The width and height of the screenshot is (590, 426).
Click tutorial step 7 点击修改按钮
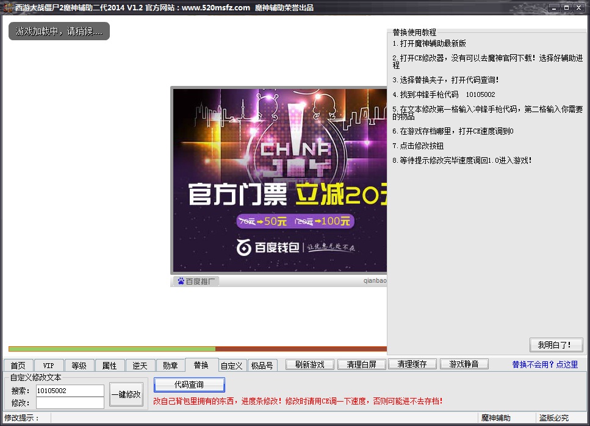coord(418,146)
